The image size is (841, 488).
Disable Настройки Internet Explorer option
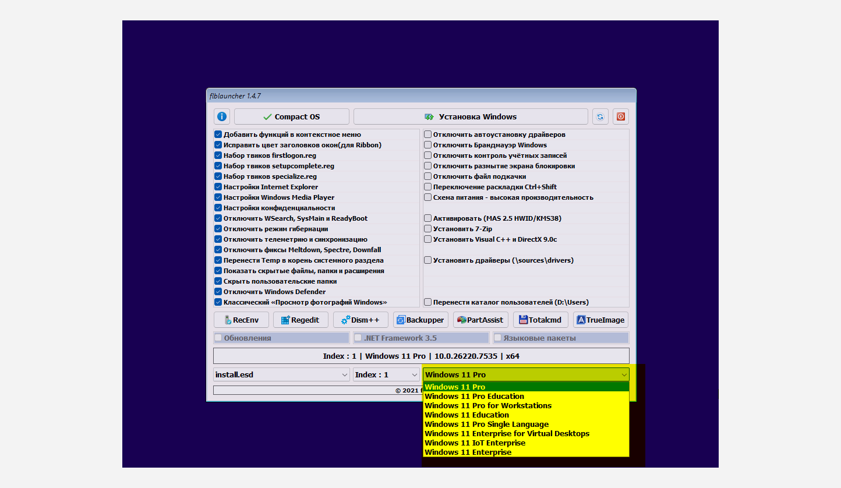point(218,187)
